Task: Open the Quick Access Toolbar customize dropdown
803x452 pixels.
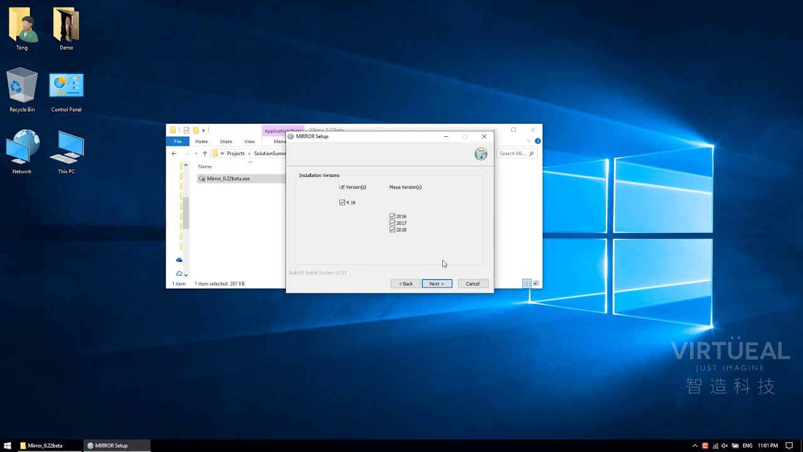Action: pyautogui.click(x=203, y=131)
